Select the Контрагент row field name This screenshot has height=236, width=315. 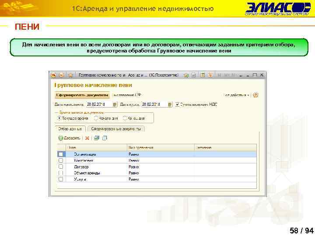click(84, 161)
